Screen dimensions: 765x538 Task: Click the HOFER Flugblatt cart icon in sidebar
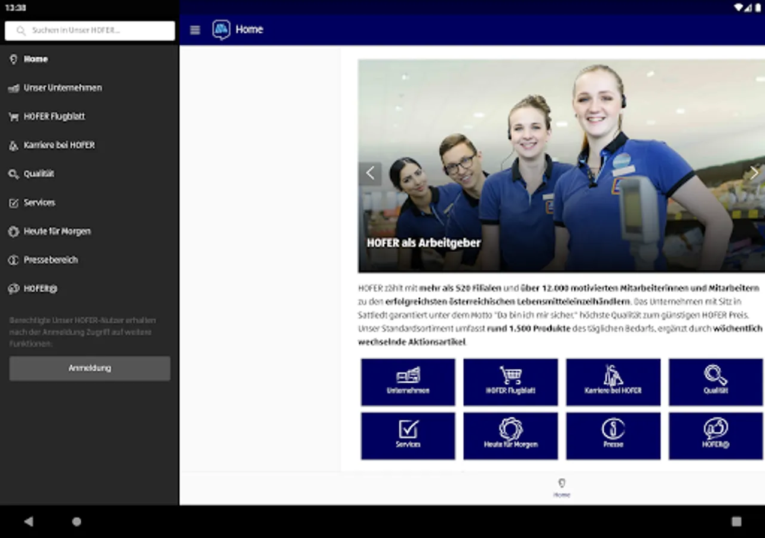13,117
